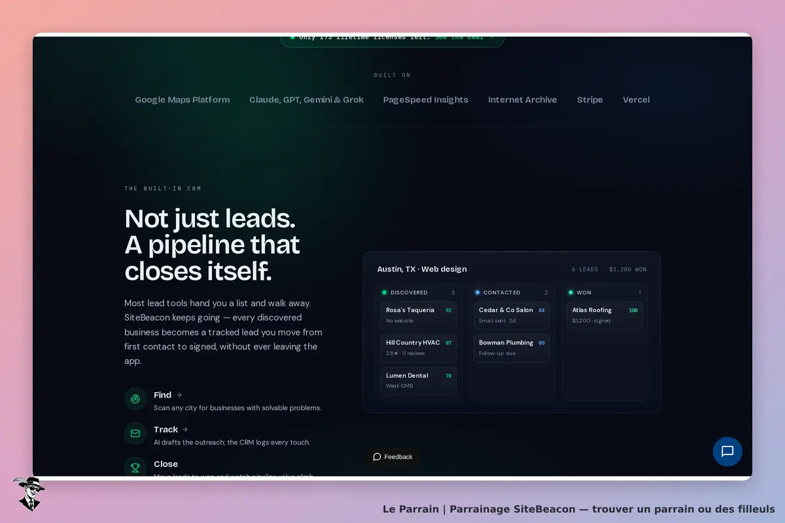Select the Rosa's Taqueria lead card
785x523 pixels.
pos(419,316)
